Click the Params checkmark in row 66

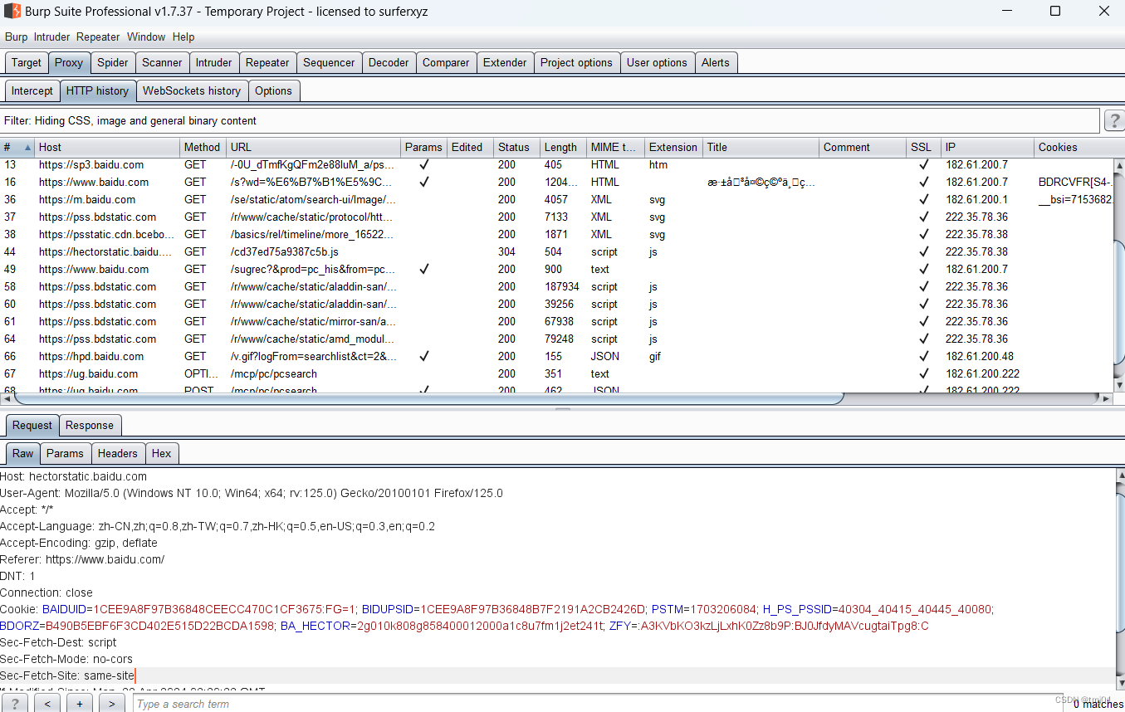[424, 356]
